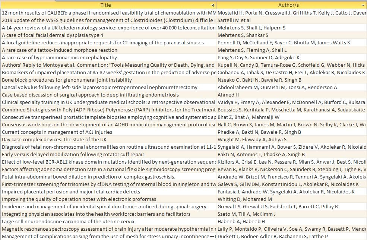Select author cell 'Szeto M, Till A, McKimm J'
The width and height of the screenshot is (367, 240).
tap(292, 214)
